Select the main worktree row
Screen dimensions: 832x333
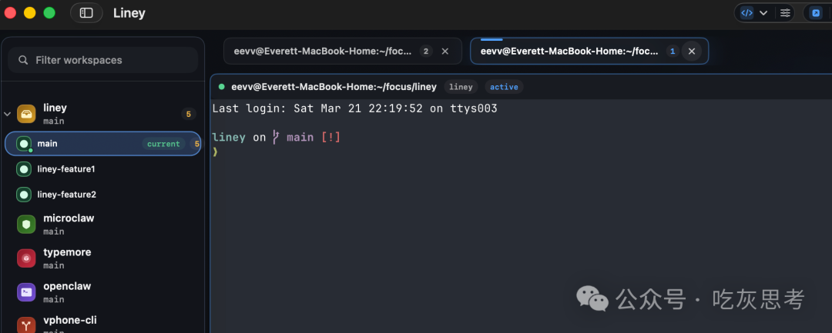click(103, 144)
